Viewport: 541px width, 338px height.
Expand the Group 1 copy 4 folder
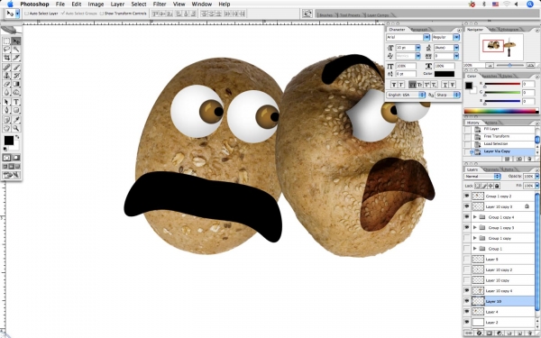(x=475, y=217)
